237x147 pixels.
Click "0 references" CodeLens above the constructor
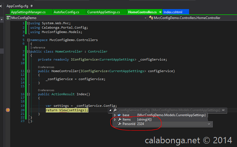[x=46, y=67]
